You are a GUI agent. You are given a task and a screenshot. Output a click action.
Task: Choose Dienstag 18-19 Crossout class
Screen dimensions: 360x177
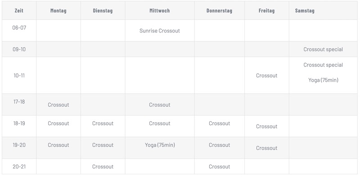point(103,123)
